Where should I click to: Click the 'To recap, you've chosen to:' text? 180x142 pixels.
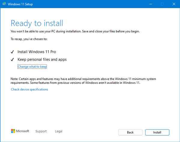[x=29, y=39]
